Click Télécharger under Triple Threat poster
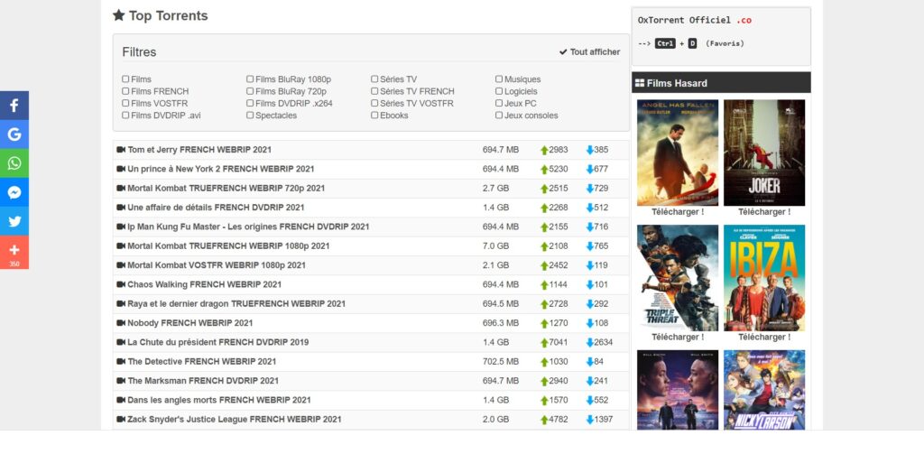 point(678,338)
